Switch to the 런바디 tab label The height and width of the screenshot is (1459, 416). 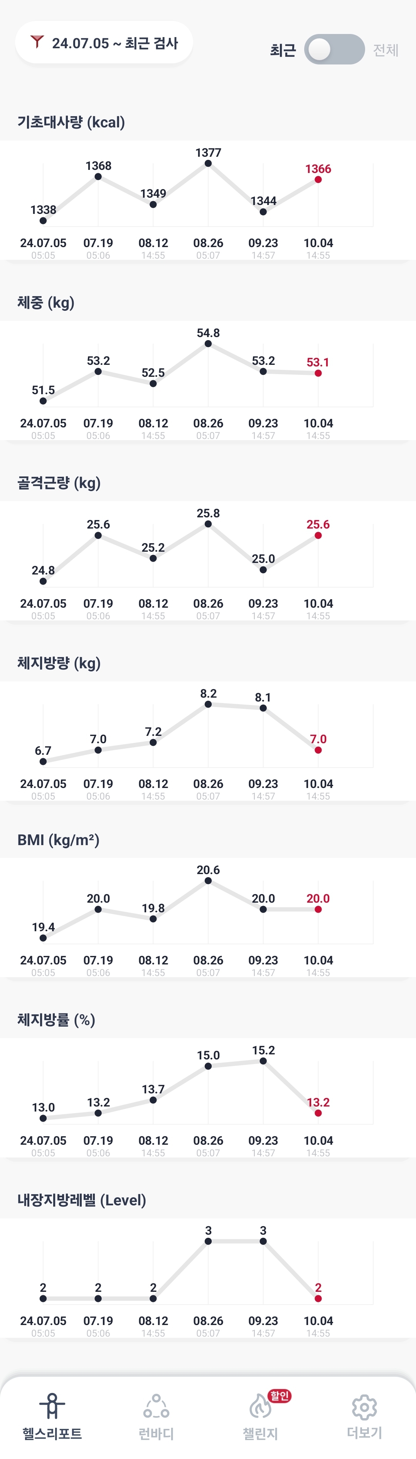[x=156, y=1434]
